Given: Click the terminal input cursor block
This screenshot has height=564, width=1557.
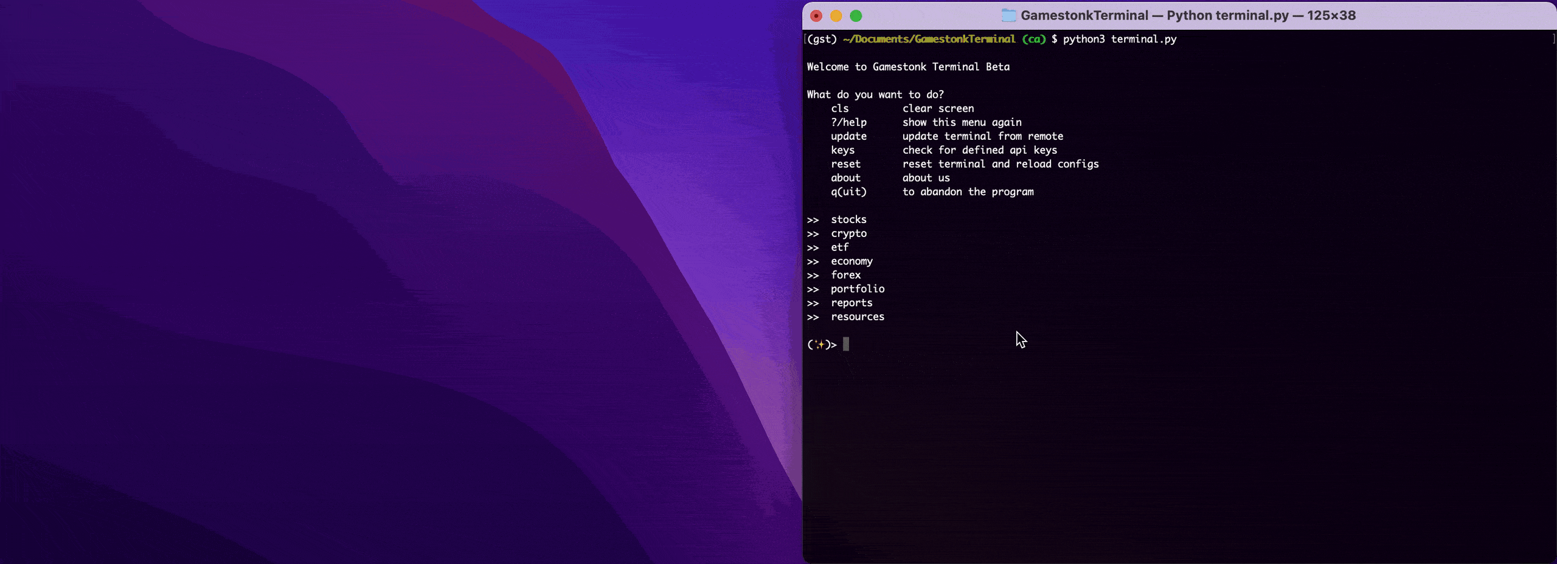Looking at the screenshot, I should [846, 345].
